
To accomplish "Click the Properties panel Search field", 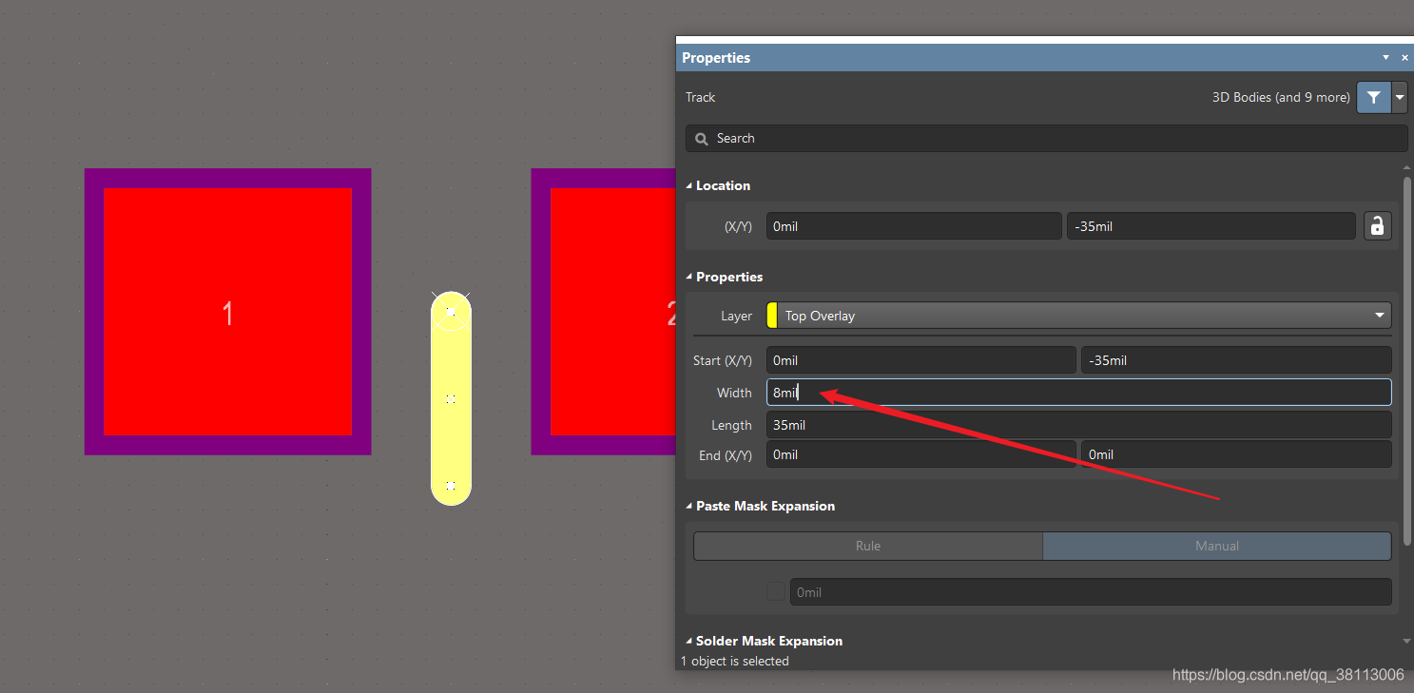I will click(x=1046, y=138).
